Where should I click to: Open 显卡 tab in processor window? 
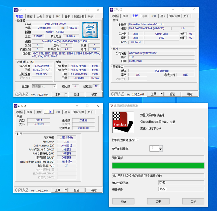(x=67, y=16)
